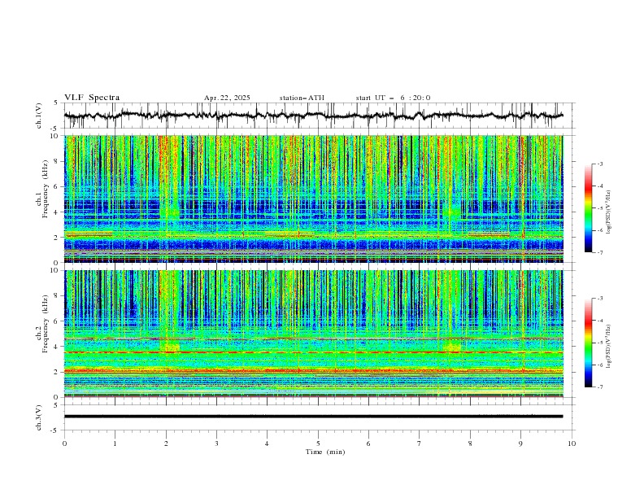This screenshot has width=644, height=498.
Task: Click the ch.1 'log(PSD)(V²/Hz)' colorbar label
Action: (x=608, y=212)
